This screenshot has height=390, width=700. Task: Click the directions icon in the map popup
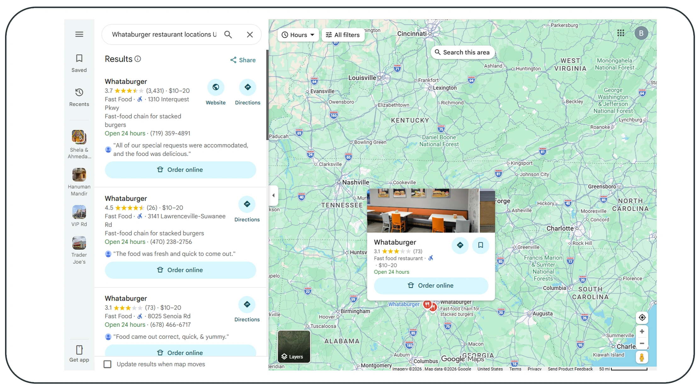460,245
